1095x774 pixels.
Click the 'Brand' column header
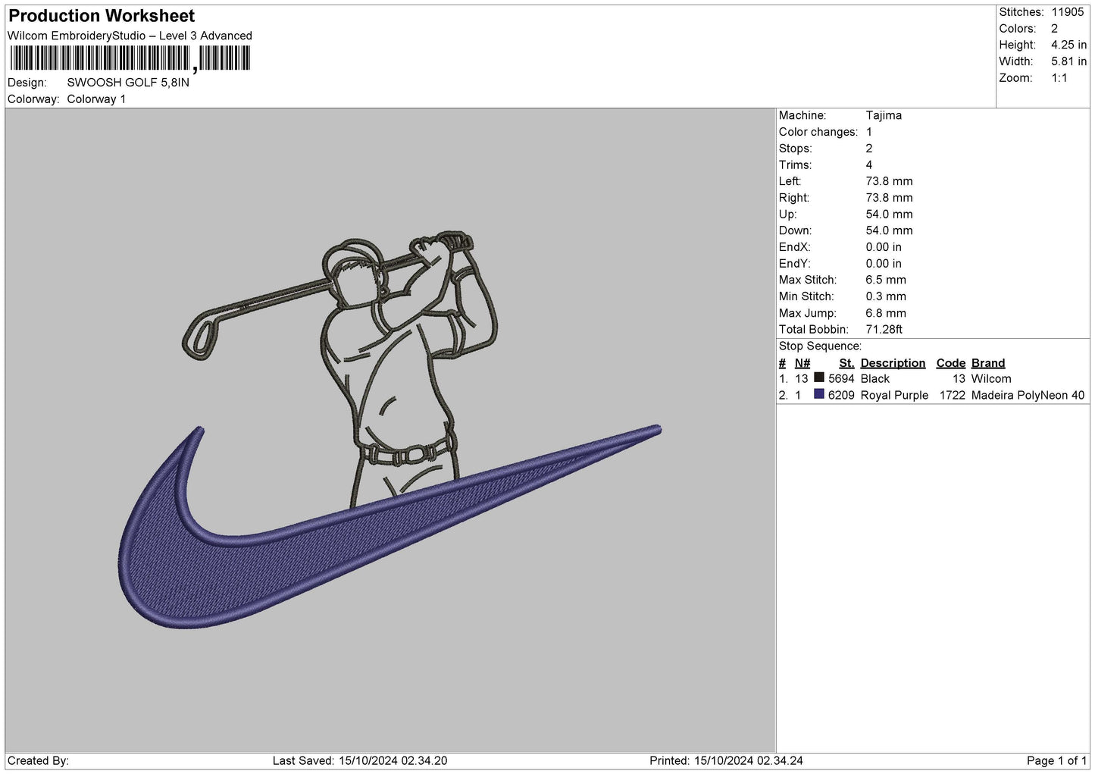tap(988, 363)
